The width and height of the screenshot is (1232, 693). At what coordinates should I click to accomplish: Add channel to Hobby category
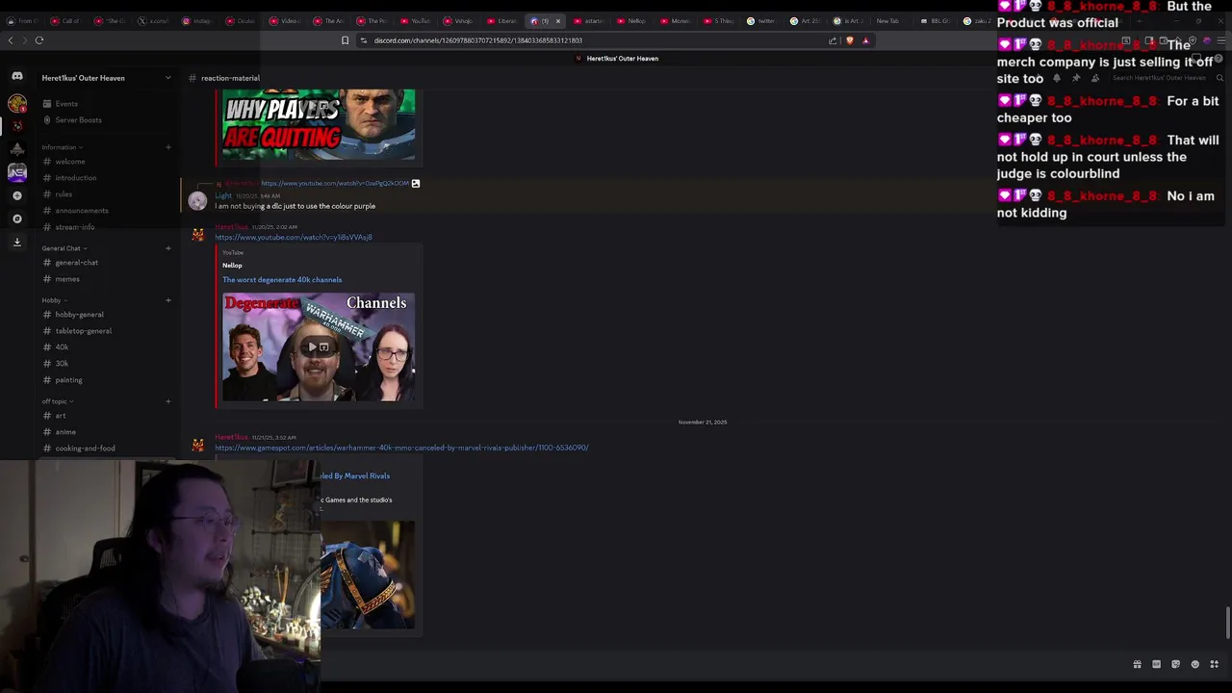coord(167,300)
